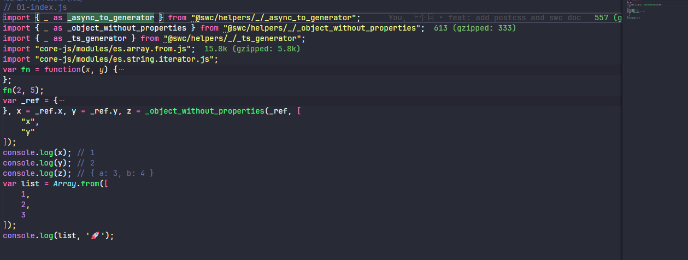The height and width of the screenshot is (260, 688).
Task: Open the @swc/helpers/_/_ts_generator import path
Action: click(234, 39)
